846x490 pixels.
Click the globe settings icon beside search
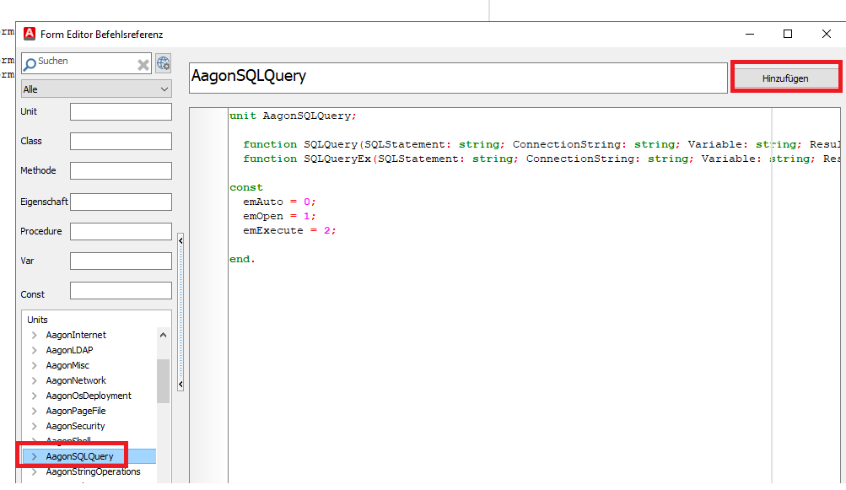tap(163, 63)
